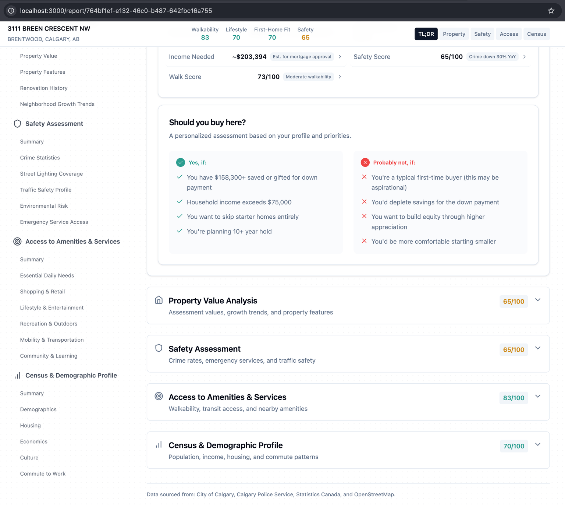The image size is (565, 507).
Task: Click the target icon beside Access to Amenities sidebar heading
Action: [x=17, y=242]
